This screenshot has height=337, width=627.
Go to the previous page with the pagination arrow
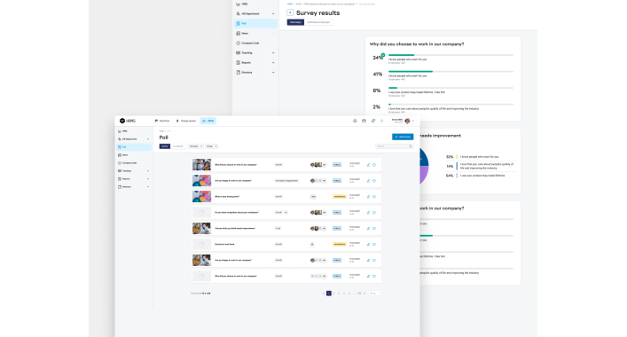[x=324, y=294]
